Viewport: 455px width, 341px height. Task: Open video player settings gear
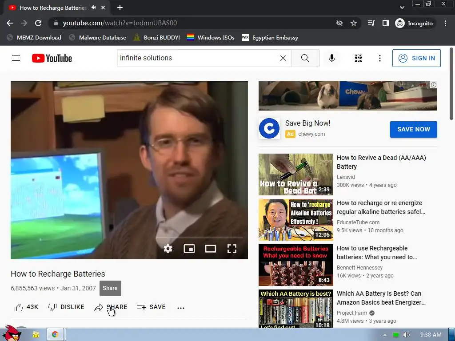[168, 249]
